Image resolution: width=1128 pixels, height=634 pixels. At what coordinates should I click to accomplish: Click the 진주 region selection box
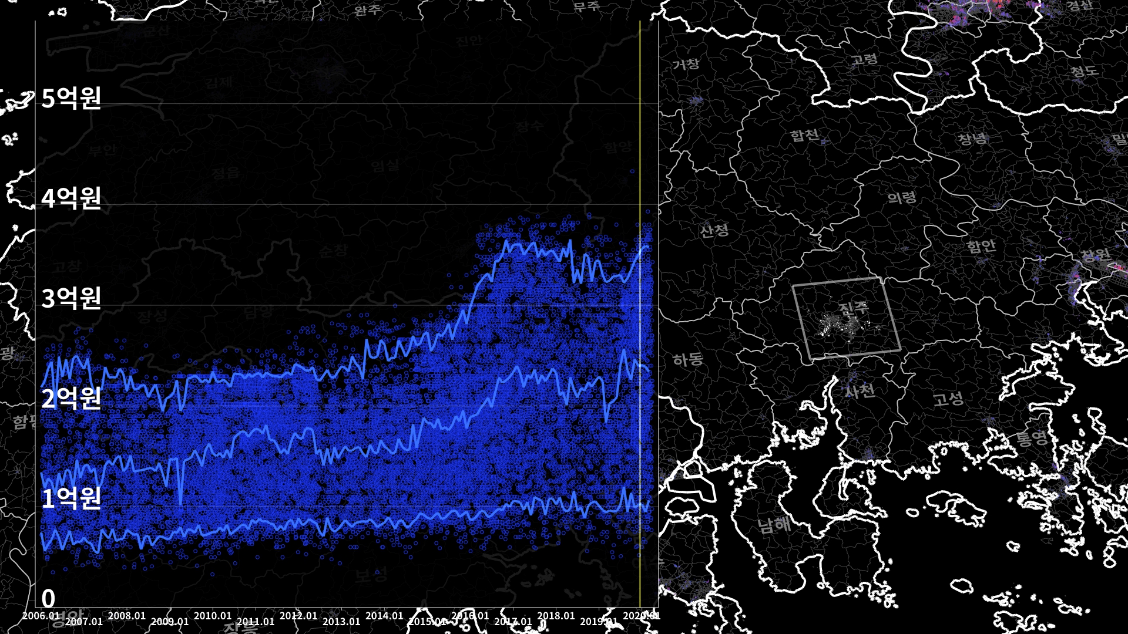pos(847,318)
